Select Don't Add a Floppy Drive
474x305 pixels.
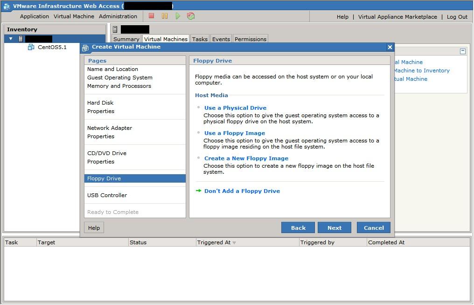click(242, 191)
